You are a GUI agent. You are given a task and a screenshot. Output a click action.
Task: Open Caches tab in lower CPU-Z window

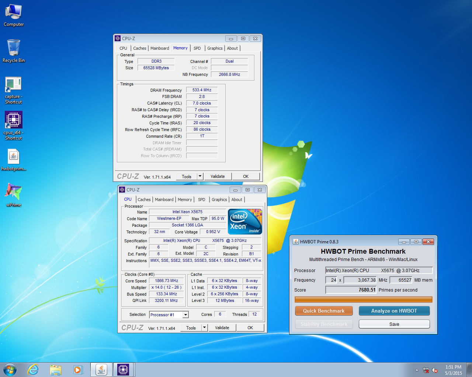pos(144,200)
